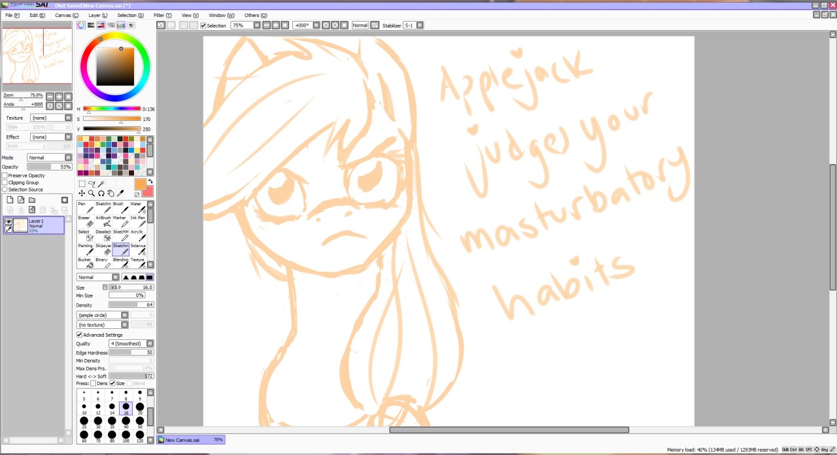This screenshot has height=455, width=837.
Task: Open the brush shape (simple circle) dropdown
Action: [x=102, y=315]
